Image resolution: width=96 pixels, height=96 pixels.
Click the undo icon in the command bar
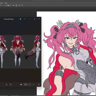click(1, 5)
